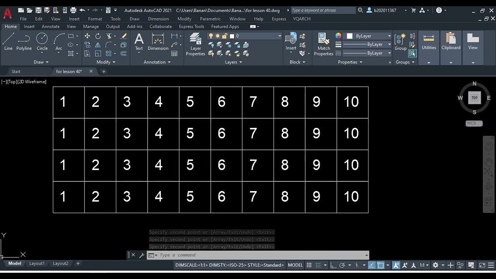The image size is (496, 279).
Task: Switch to the Annotate ribbon tab
Action: (x=51, y=26)
